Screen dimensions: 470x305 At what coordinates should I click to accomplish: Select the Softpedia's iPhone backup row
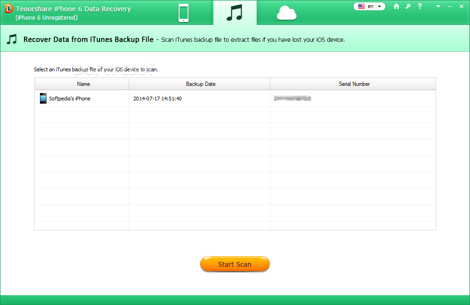tap(235, 98)
